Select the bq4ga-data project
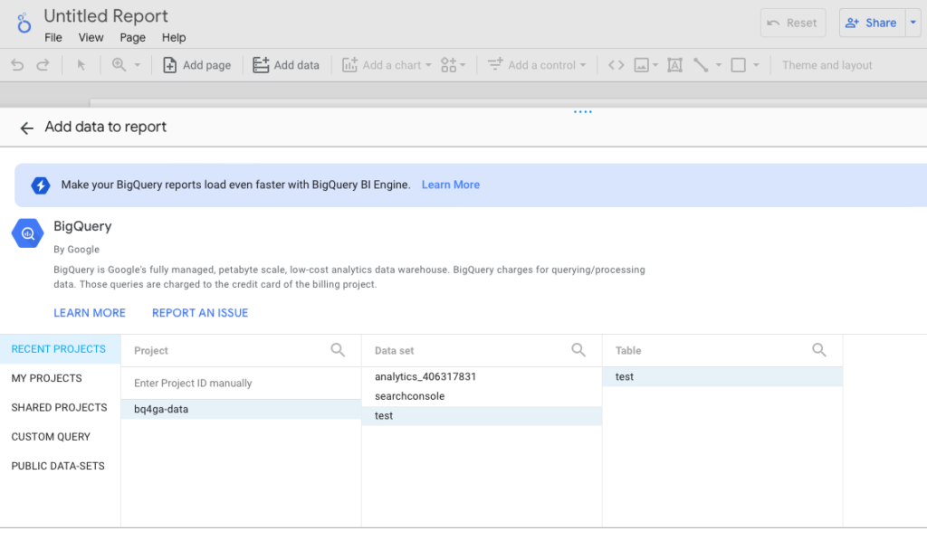Viewport: 927px width, 550px height. click(241, 409)
